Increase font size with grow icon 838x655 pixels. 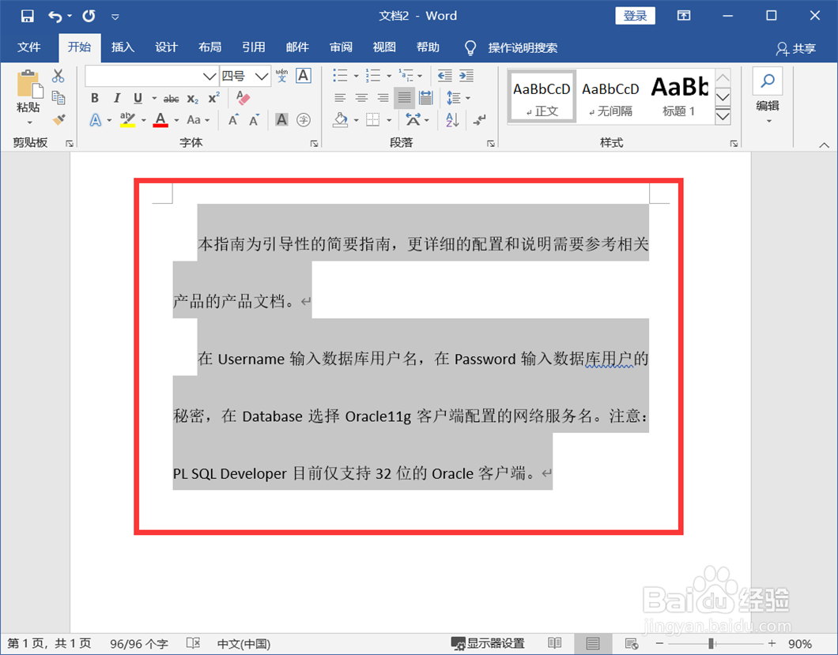tap(233, 120)
